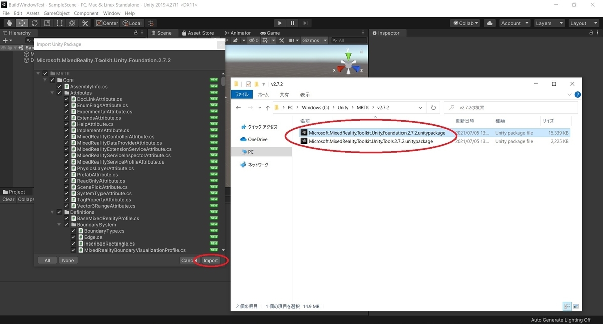Screen dimensions: 603x324
Task: Collapse the Attributes folder node
Action: tap(52, 93)
